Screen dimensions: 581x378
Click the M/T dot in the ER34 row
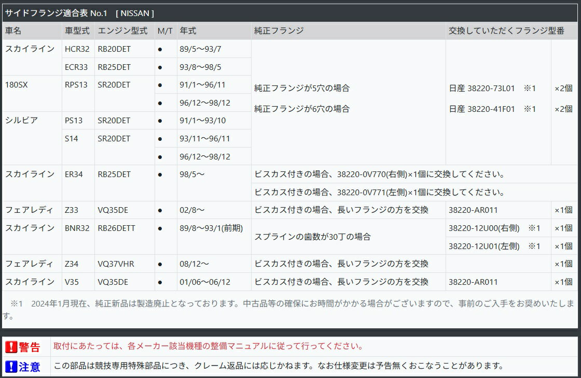(x=160, y=175)
